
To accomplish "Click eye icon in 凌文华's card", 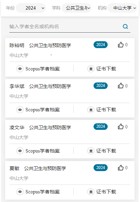I will (20, 151).
